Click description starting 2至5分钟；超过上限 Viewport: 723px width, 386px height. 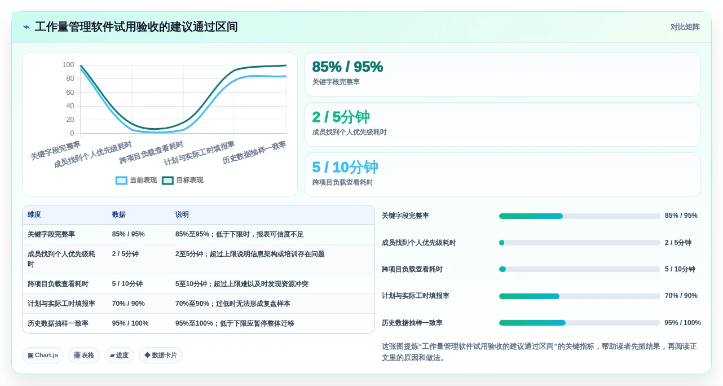250,254
